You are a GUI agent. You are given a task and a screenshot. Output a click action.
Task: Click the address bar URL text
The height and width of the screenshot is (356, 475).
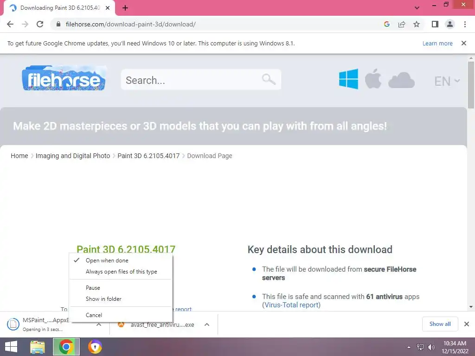[x=130, y=24]
